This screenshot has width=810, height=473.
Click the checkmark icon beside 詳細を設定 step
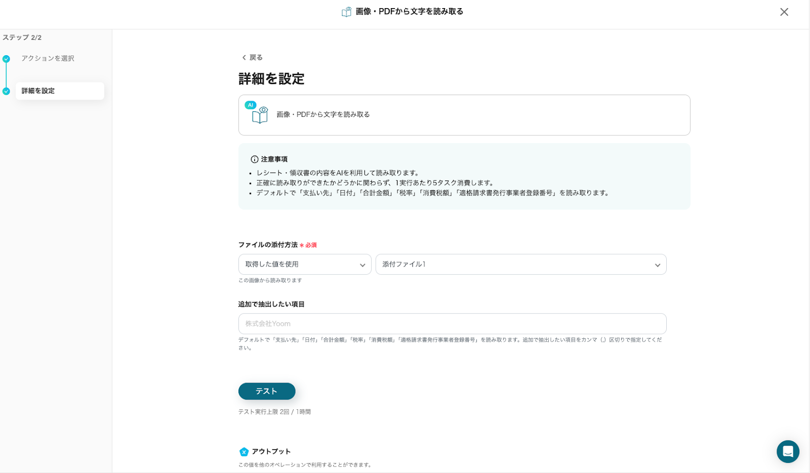(6, 91)
